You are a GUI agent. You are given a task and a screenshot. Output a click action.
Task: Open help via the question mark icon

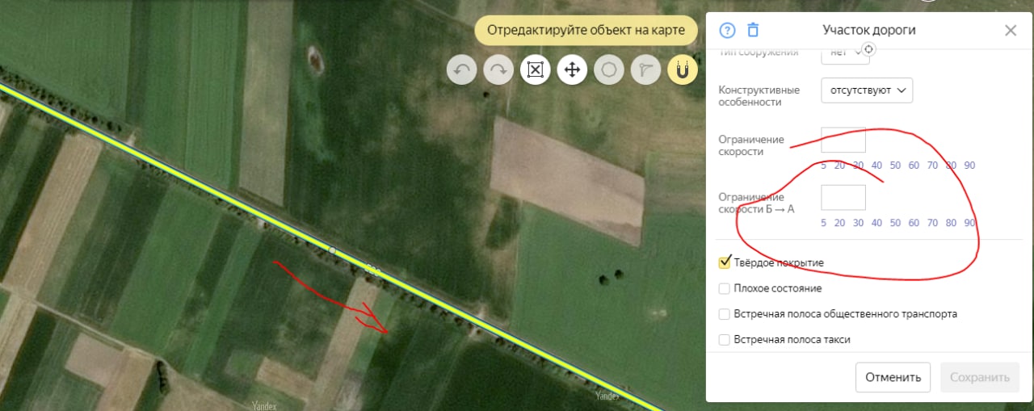(727, 31)
